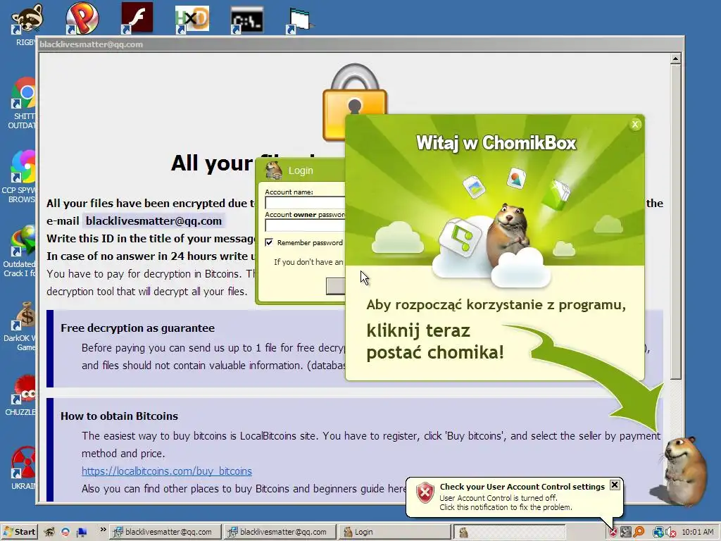Click the red security shield tray icon

pyautogui.click(x=613, y=533)
